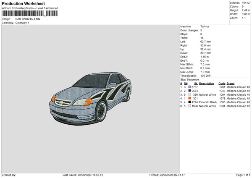Click the EndY value '0.01 in'
Image resolution: width=252 pixels, height=178 pixels.
pyautogui.click(x=205, y=60)
